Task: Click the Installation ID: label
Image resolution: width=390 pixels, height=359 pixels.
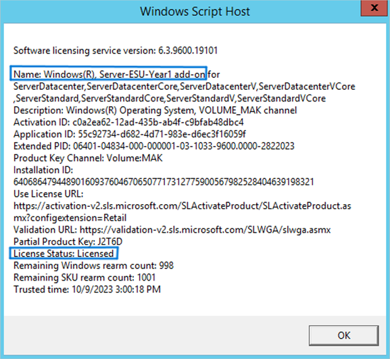Action: [x=43, y=170]
